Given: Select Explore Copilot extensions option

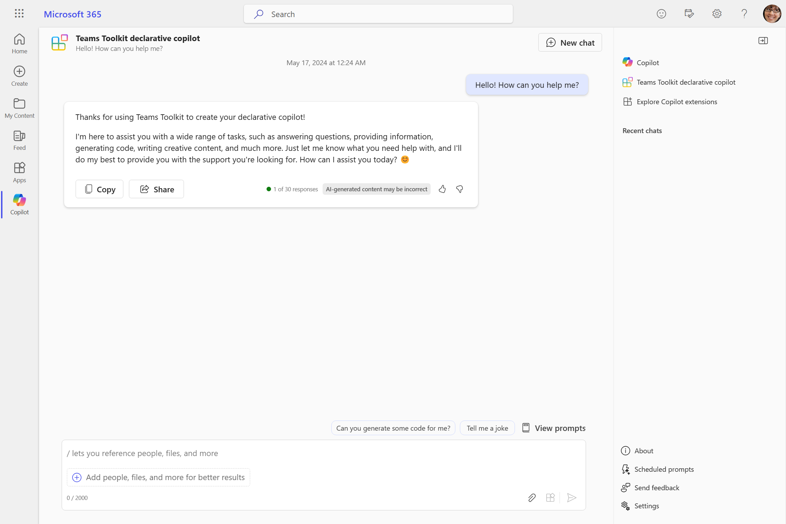Looking at the screenshot, I should pyautogui.click(x=677, y=102).
